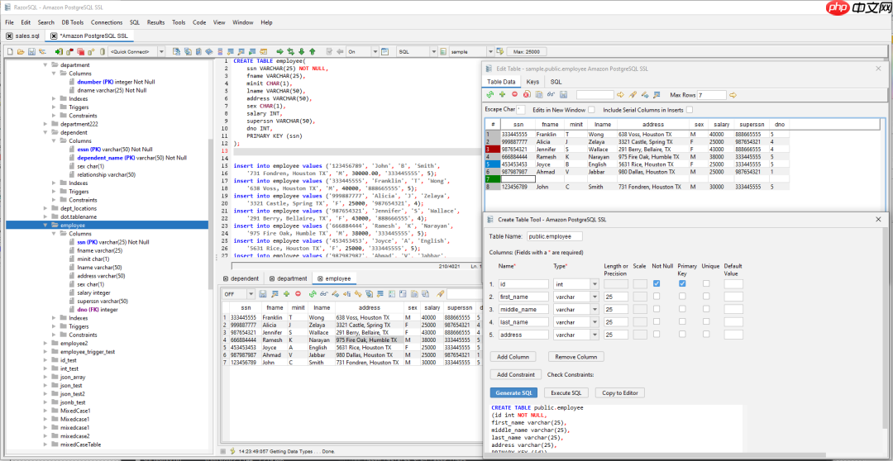893x461 pixels.
Task: Open the DB Tools menu
Action: pos(72,22)
